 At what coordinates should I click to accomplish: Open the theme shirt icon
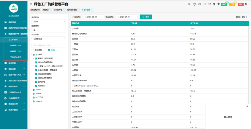(x=219, y=4)
